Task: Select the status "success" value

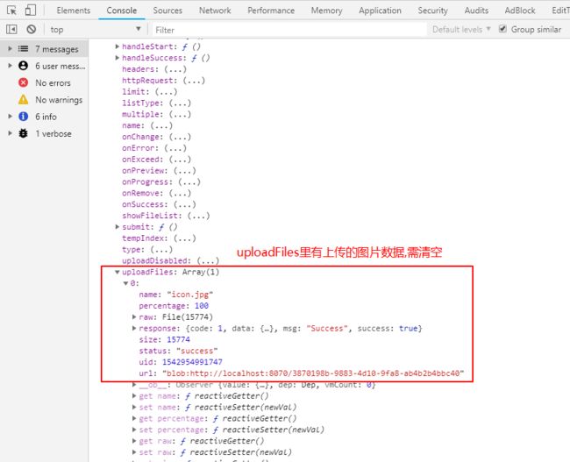Action: pos(196,351)
